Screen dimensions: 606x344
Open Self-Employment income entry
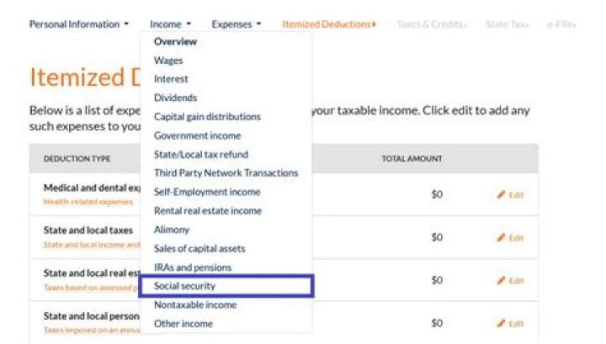pos(207,192)
